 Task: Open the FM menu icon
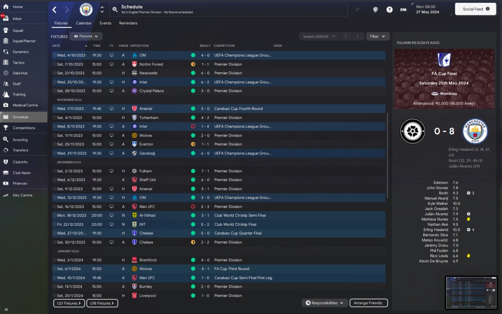[403, 9]
